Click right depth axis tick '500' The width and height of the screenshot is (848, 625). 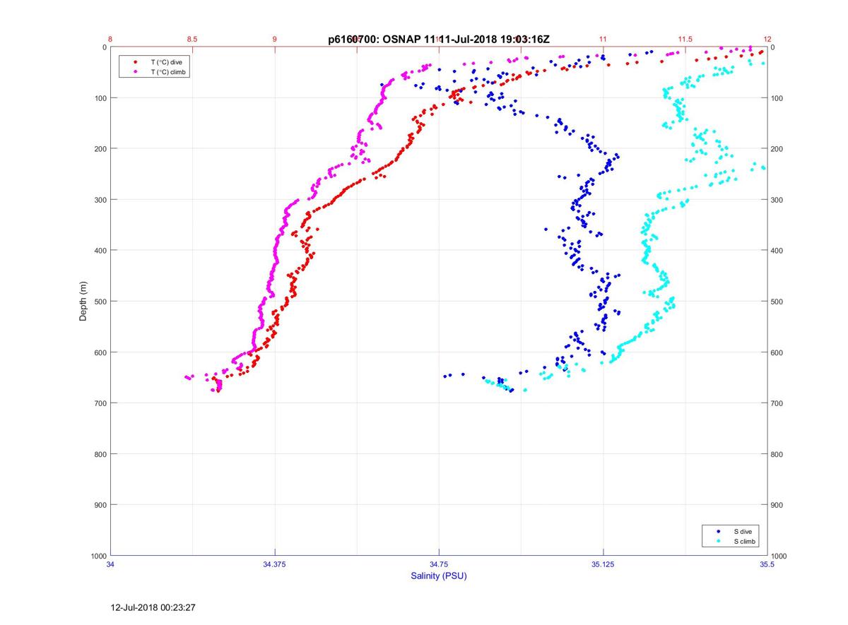tap(778, 302)
